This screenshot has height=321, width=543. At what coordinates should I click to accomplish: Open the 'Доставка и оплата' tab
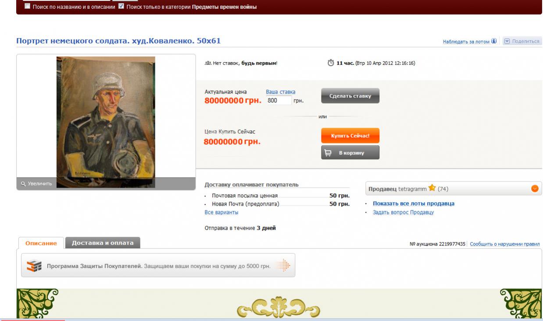pyautogui.click(x=103, y=243)
